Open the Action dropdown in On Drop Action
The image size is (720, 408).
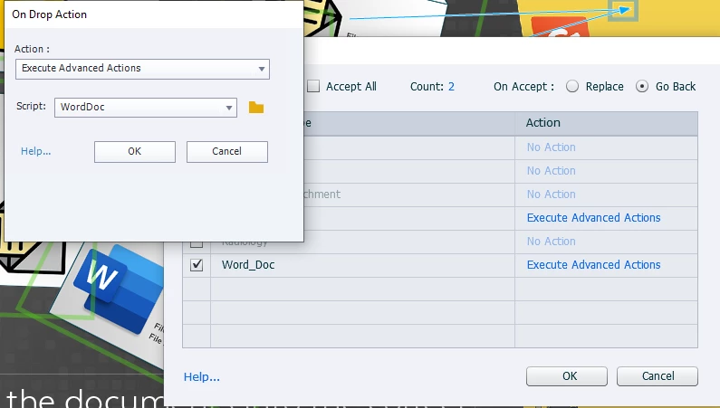click(142, 69)
